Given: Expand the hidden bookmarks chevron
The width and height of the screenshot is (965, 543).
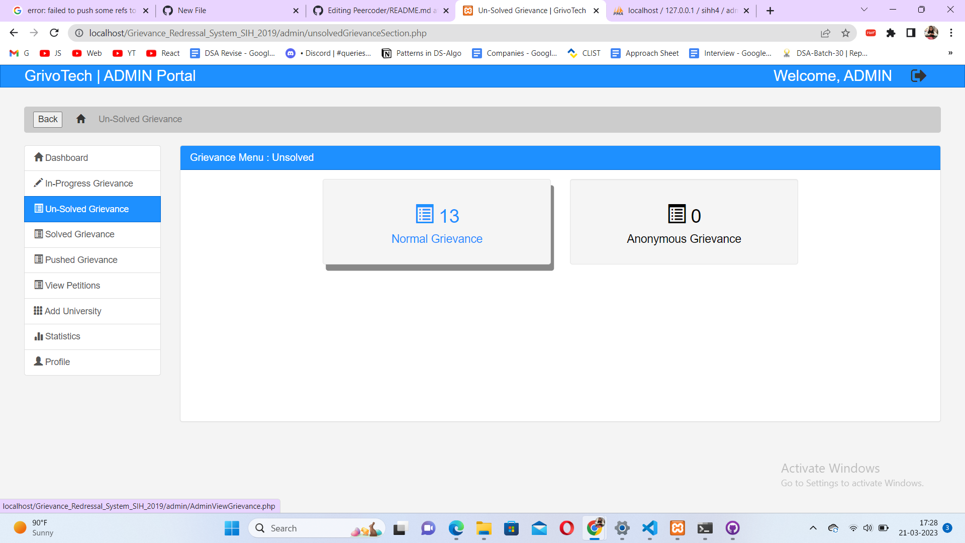Looking at the screenshot, I should 950,53.
